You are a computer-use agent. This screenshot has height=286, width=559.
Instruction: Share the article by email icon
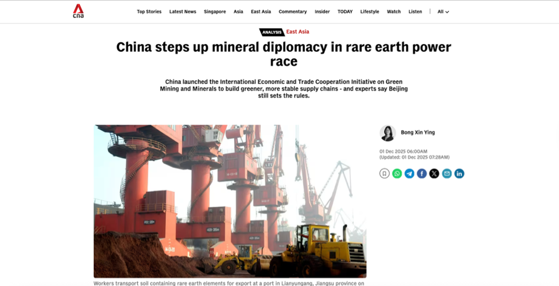point(446,174)
